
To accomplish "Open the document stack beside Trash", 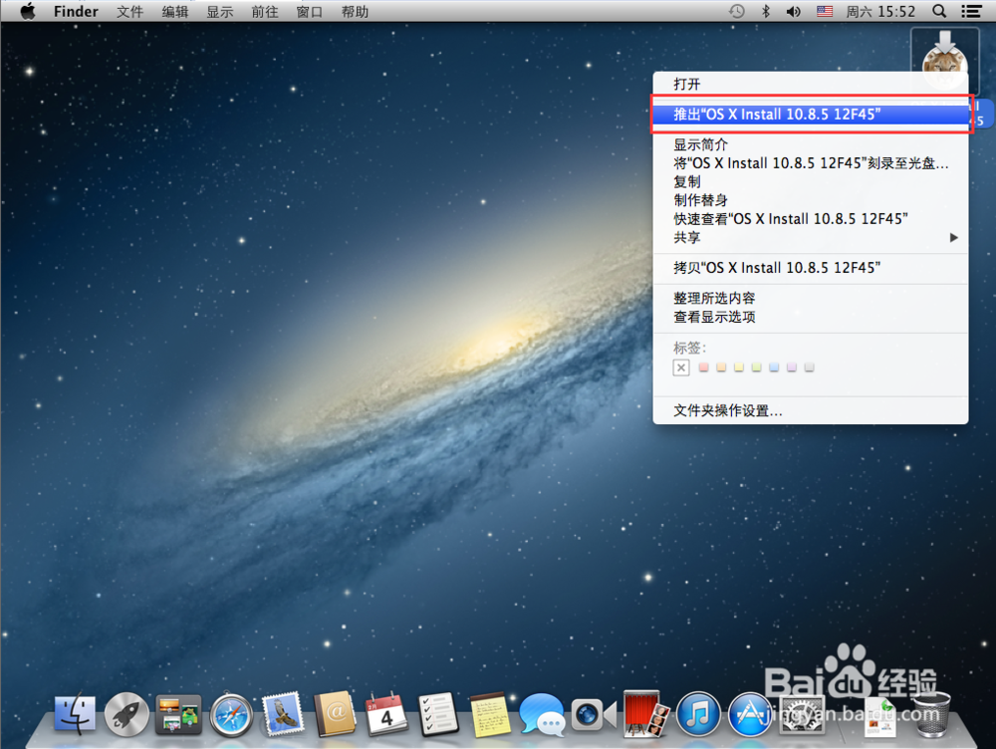I will coord(880,716).
